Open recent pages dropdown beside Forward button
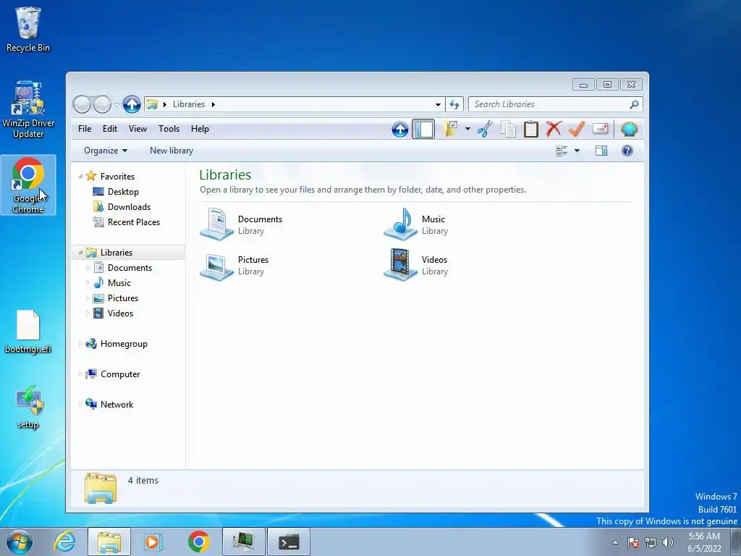 tap(117, 104)
